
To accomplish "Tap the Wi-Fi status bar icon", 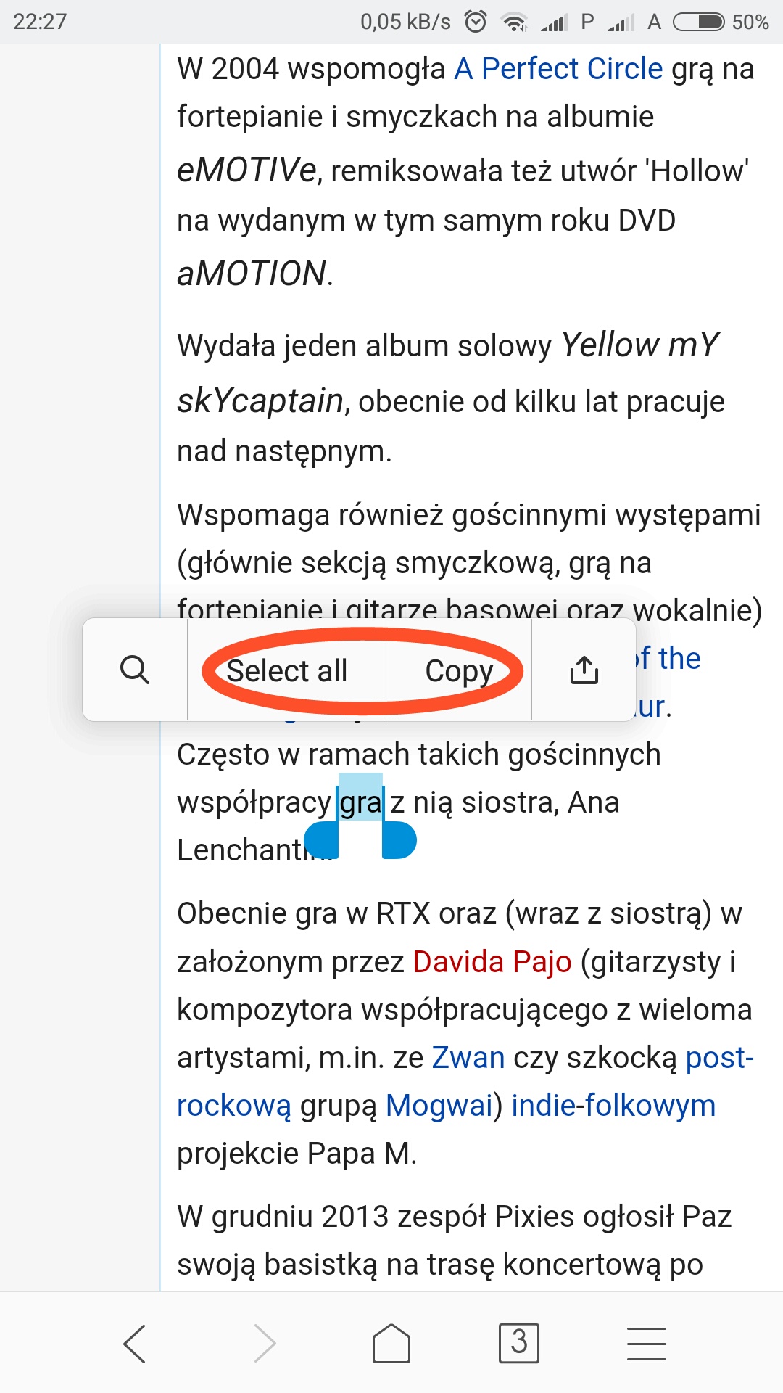I will tap(515, 22).
